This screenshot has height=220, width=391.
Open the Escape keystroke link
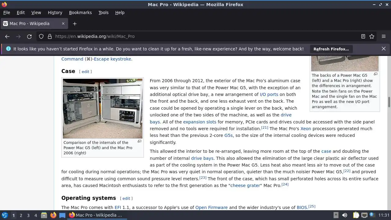[x=112, y=59]
